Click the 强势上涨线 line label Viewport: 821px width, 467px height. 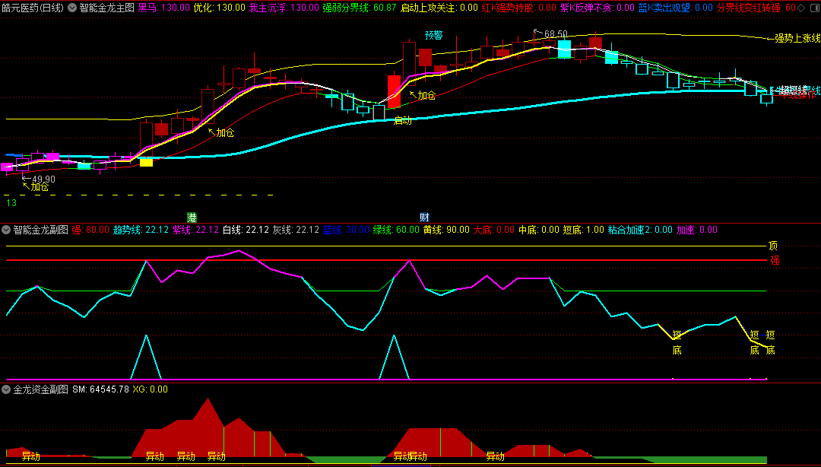(797, 38)
